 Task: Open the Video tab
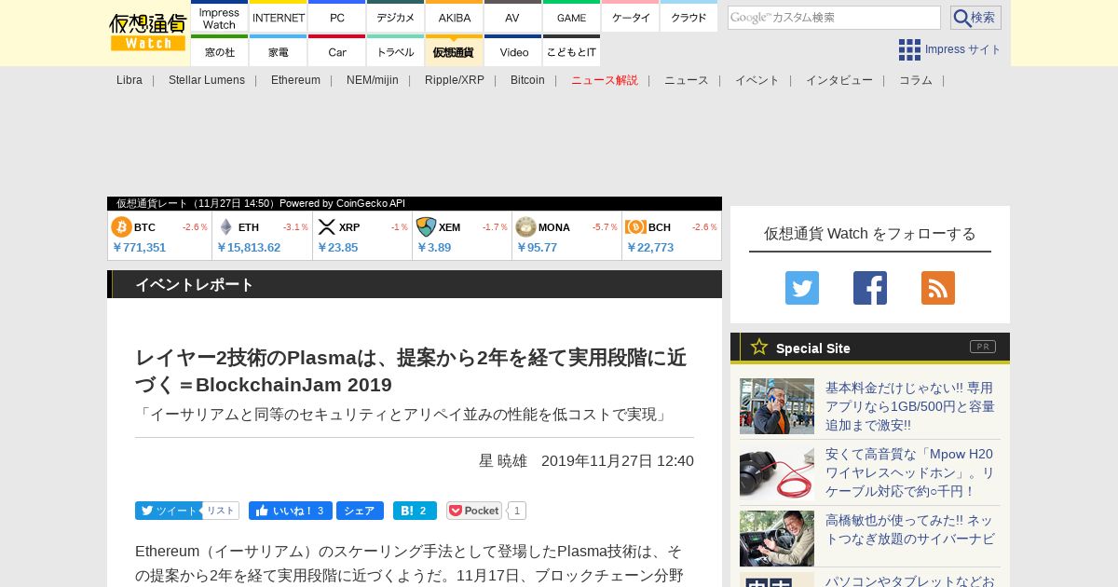click(512, 51)
